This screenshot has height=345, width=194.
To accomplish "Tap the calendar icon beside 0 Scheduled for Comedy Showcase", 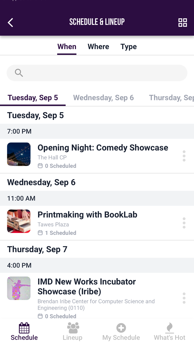I will [40, 166].
